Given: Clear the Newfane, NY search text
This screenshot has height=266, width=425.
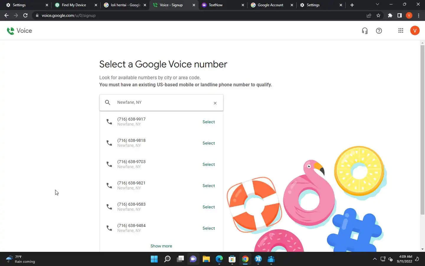Looking at the screenshot, I should 215,103.
